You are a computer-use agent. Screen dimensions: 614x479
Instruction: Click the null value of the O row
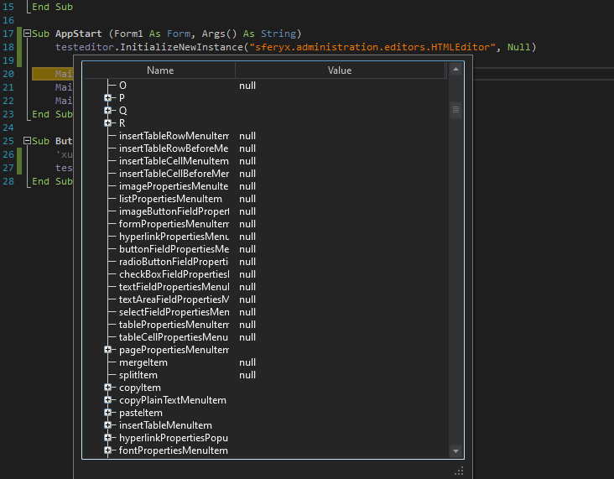(x=247, y=86)
